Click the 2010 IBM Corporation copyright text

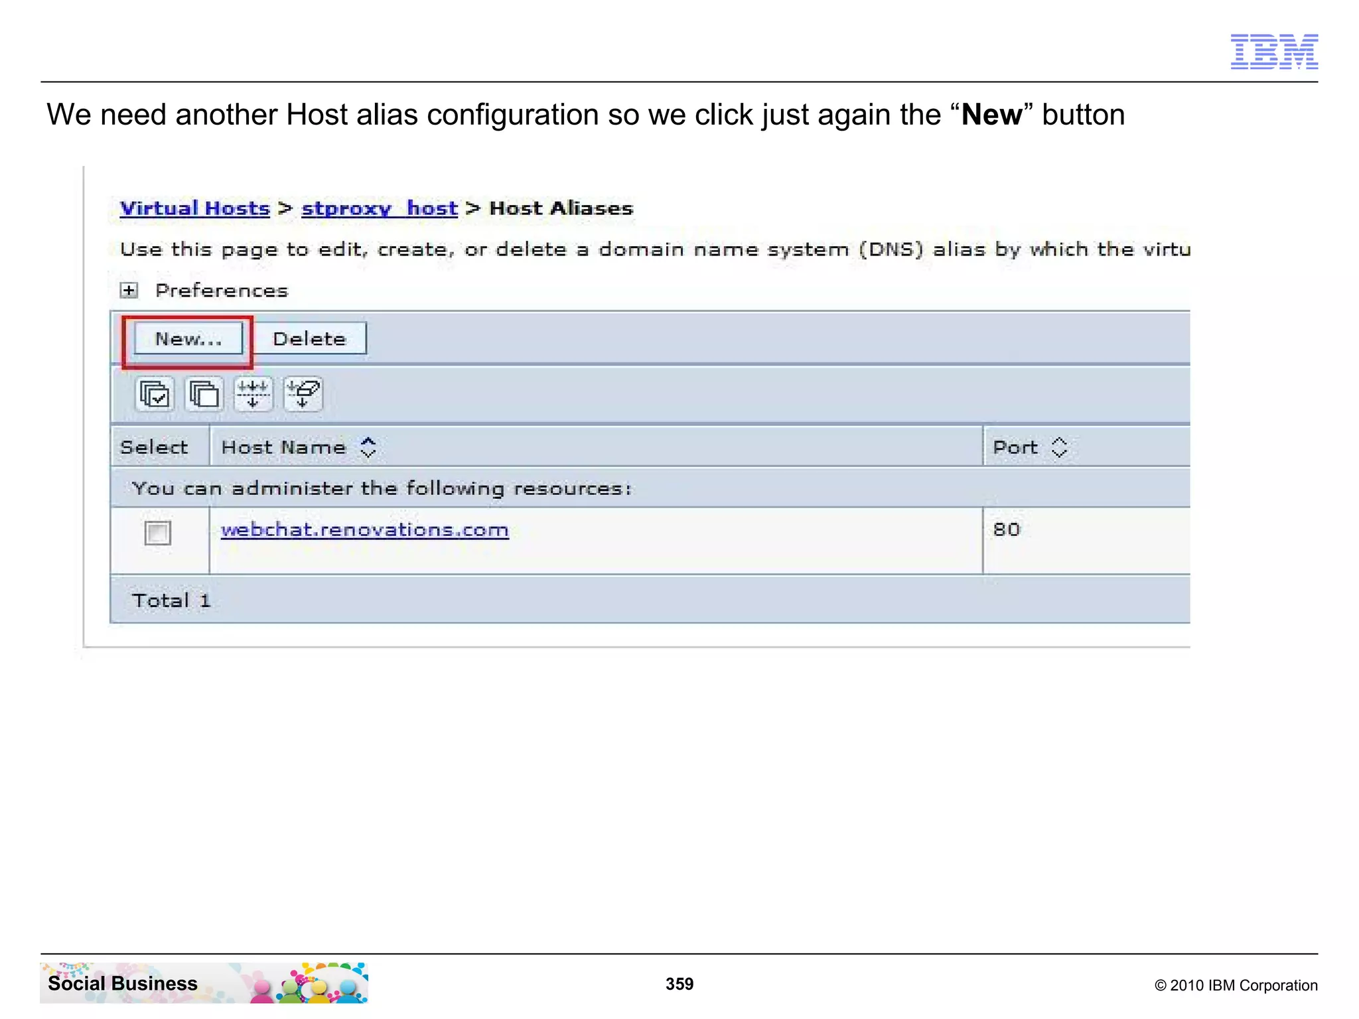(1236, 985)
